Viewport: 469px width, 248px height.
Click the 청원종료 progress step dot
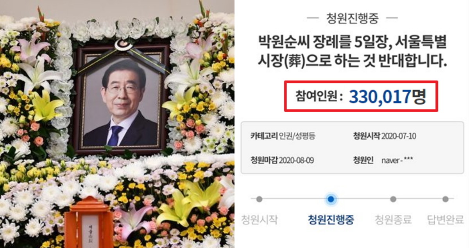pyautogui.click(x=393, y=199)
